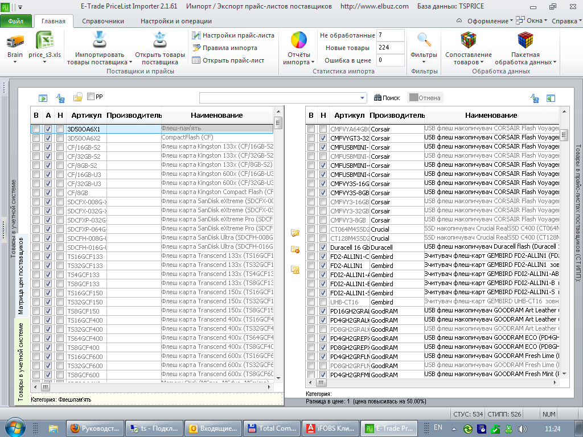Screen dimensions: 583x437
Task: Open the price_s3.xls Excel file icon
Action: [44, 40]
